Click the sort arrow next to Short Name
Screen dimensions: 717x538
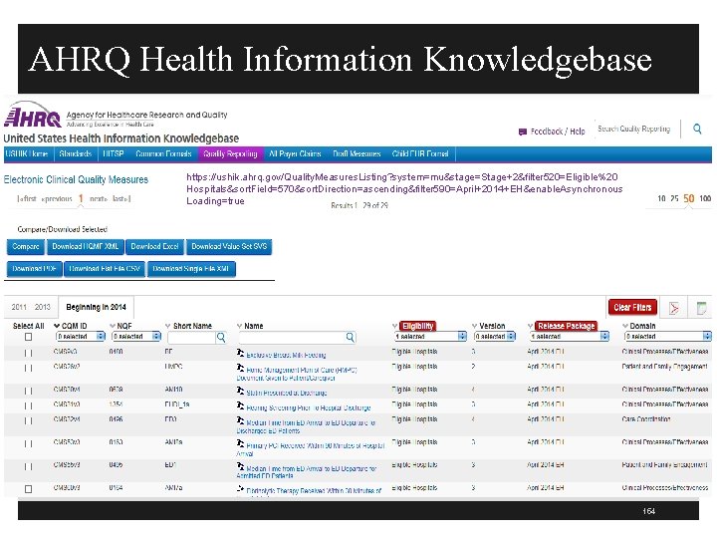pos(168,326)
